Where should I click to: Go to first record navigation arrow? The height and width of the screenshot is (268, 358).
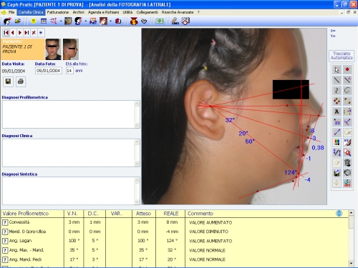(x=6, y=33)
